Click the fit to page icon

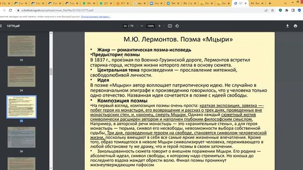tap(170, 26)
